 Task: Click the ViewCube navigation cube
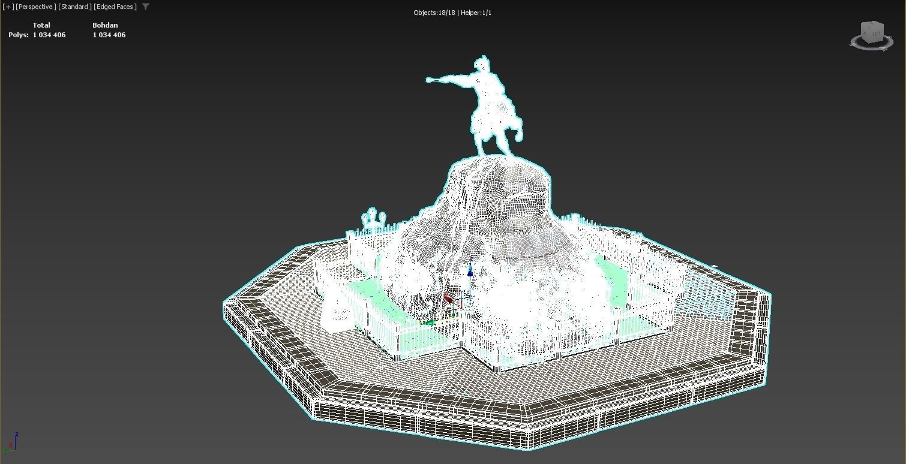point(871,32)
